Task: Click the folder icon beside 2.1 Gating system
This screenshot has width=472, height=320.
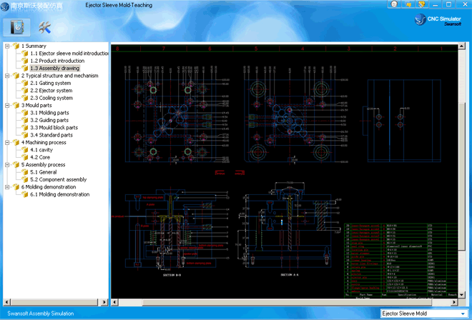Action: pos(24,83)
